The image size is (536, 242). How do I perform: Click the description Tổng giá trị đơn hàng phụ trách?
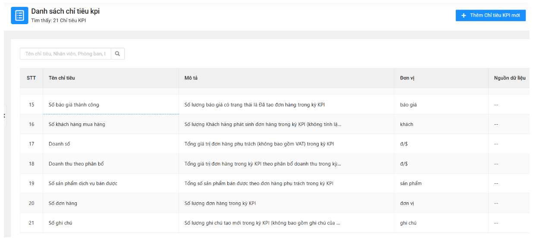(259, 144)
